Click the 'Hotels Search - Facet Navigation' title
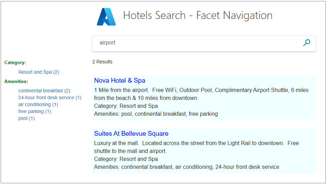The width and height of the screenshot is (326, 185). pos(197,16)
